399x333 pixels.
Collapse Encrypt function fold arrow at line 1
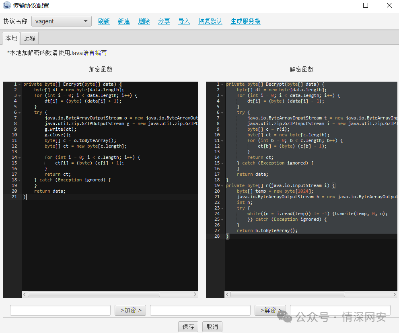20,84
